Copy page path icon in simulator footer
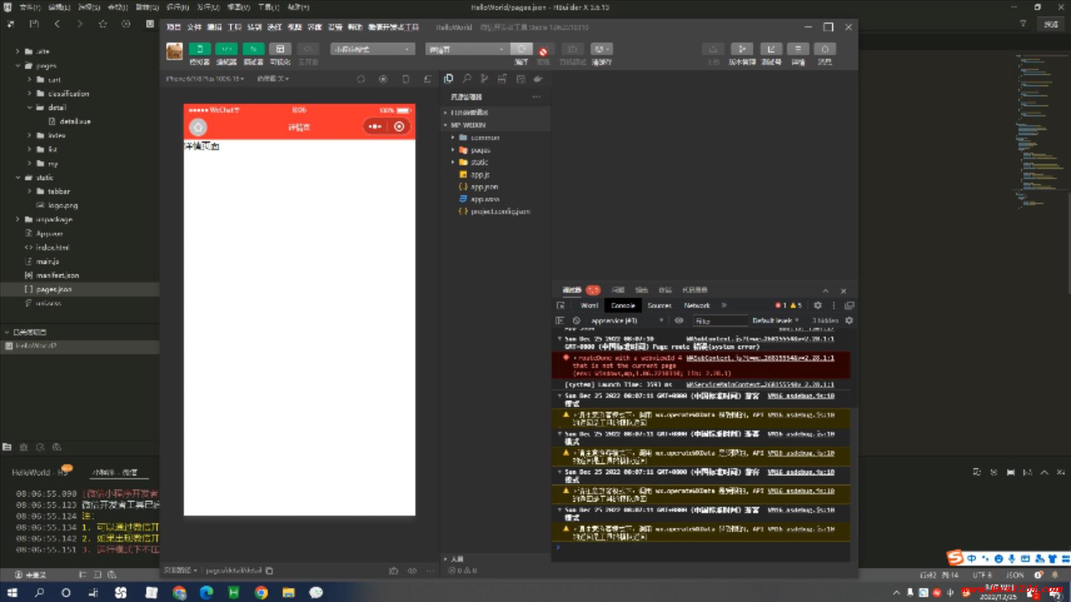The height and width of the screenshot is (602, 1071). pyautogui.click(x=269, y=570)
